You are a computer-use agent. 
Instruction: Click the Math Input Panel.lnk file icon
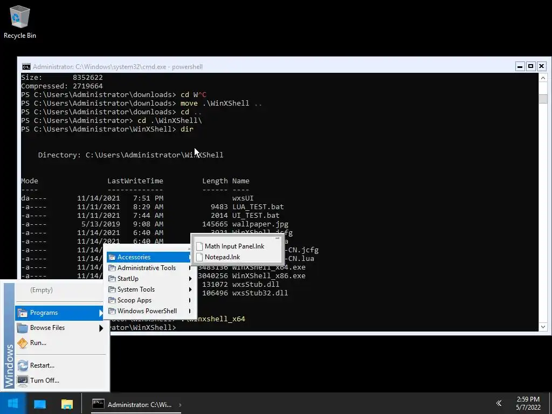pyautogui.click(x=199, y=246)
